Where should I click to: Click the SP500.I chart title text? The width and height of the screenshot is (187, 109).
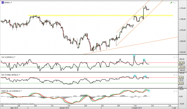tap(7, 3)
